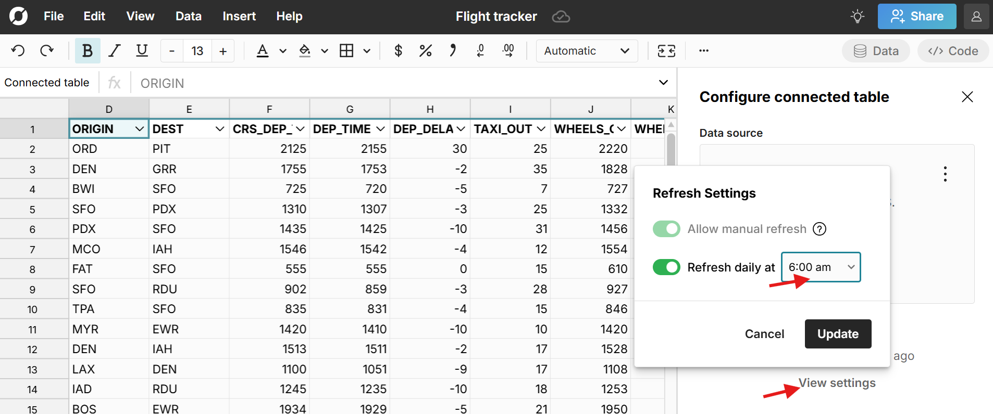
Task: Open the borders tool icon
Action: [346, 51]
